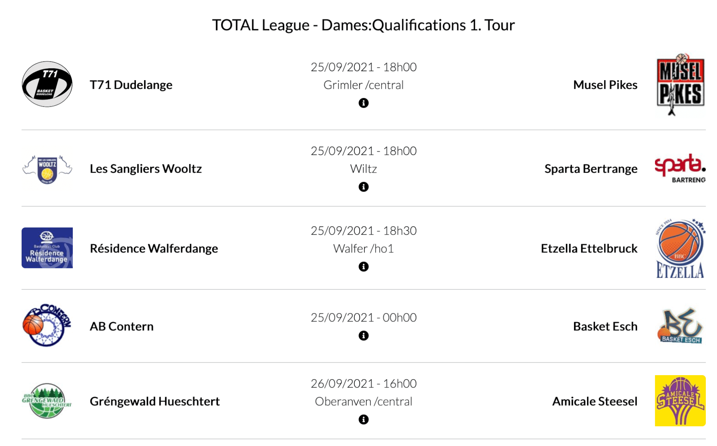Viewport: 717px width, 446px height.
Task: Open info icon for Walferdange vs Etzella game
Action: click(x=363, y=267)
